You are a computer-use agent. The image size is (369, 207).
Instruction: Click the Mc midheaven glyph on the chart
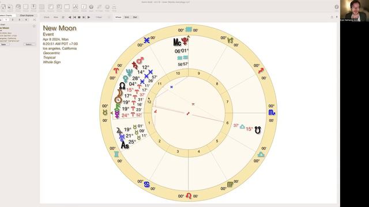click(177, 42)
